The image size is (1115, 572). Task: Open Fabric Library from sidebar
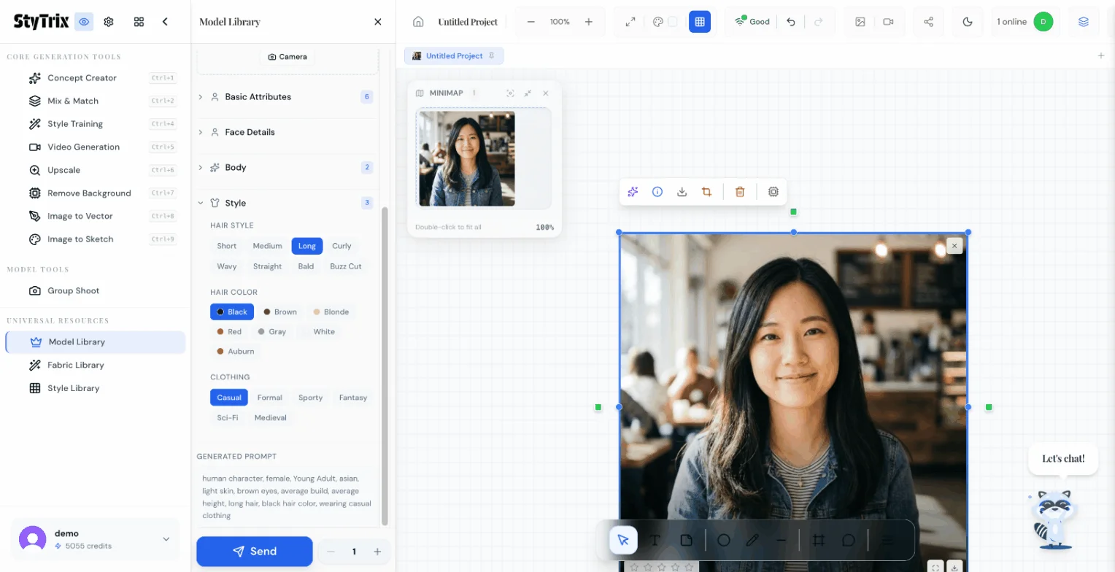(75, 365)
